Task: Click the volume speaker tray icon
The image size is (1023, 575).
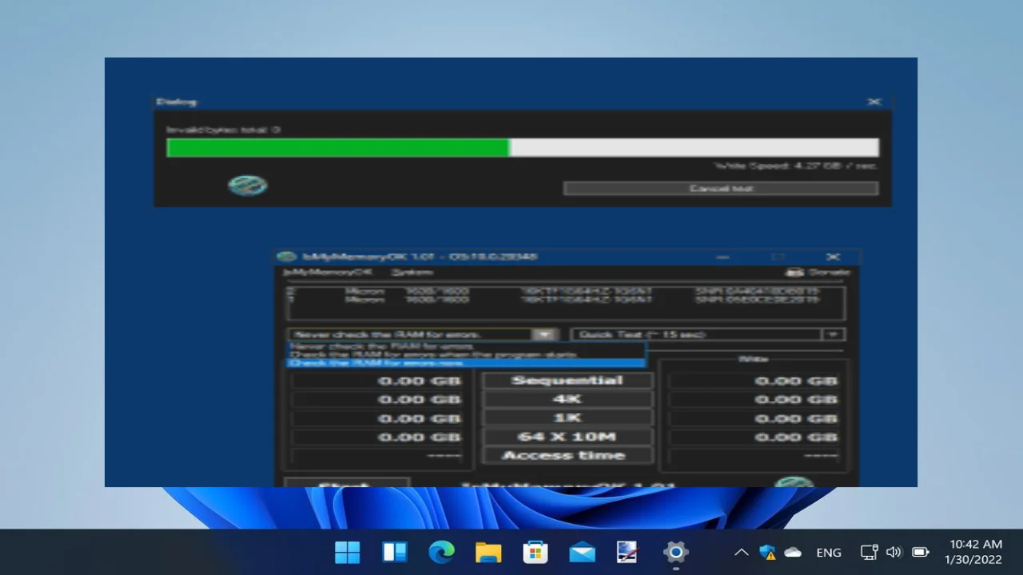Action: tap(894, 552)
